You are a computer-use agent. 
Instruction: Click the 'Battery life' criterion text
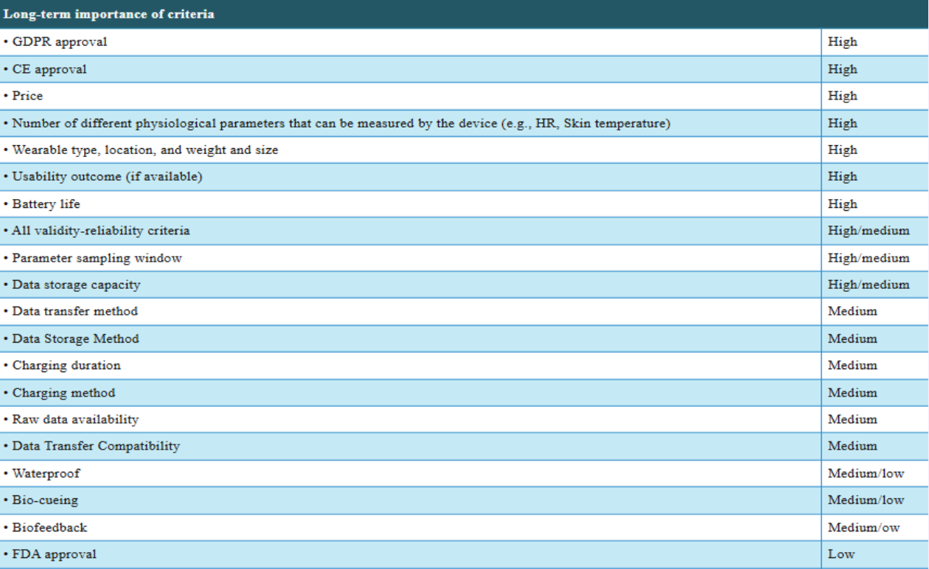(46, 204)
